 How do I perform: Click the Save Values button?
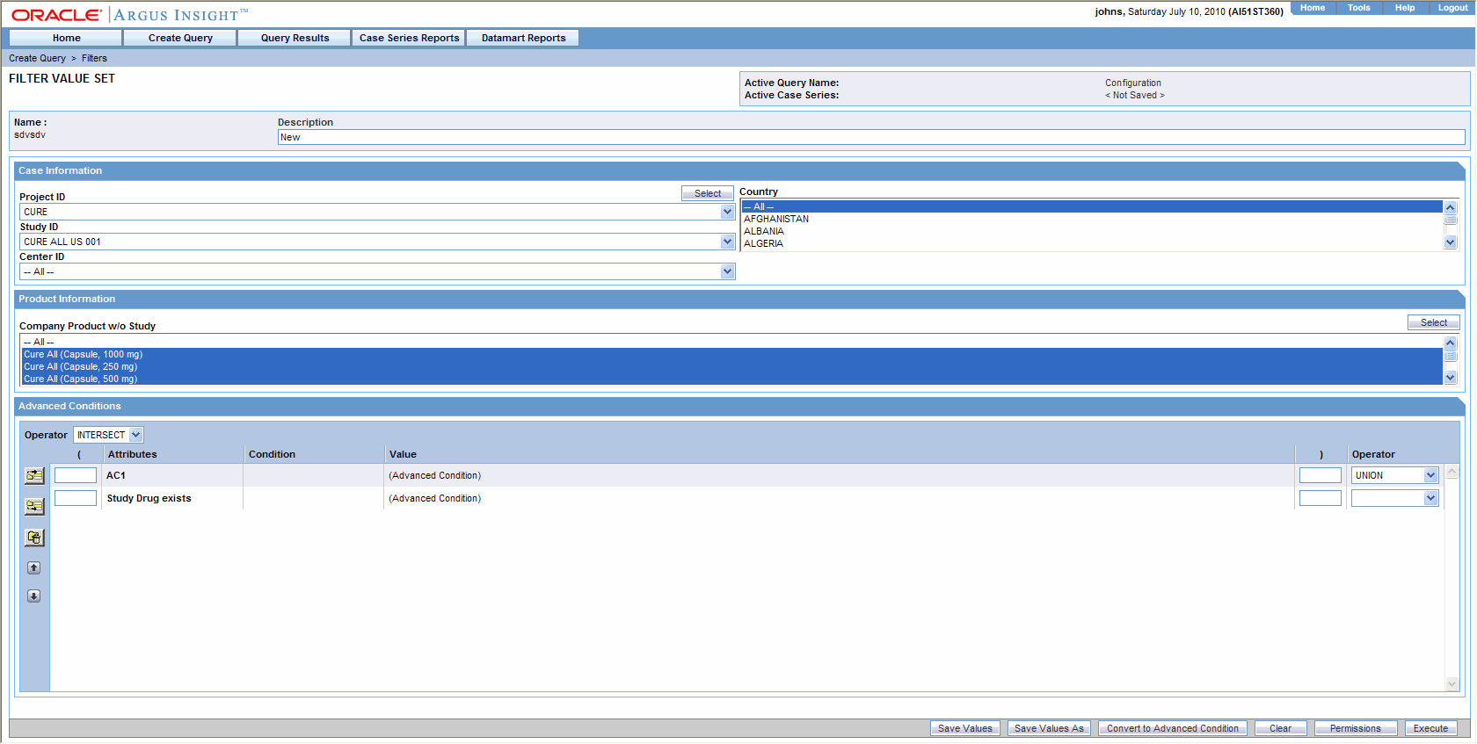coord(964,728)
